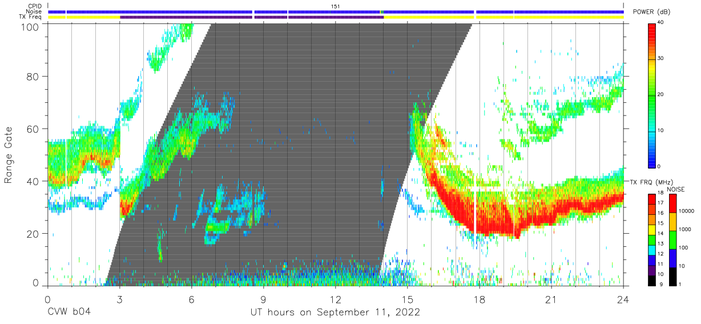Click the x-axis tick label 6

click(x=191, y=300)
